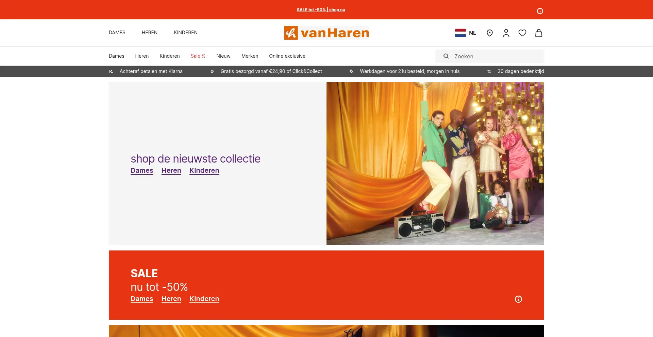
Task: Open Online exclusive in navigation
Action: click(287, 56)
